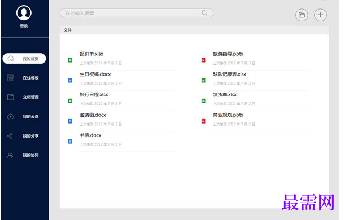Screen dimensions: 345x220
Task: Click the 我的分享 share icon
Action: click(10, 136)
